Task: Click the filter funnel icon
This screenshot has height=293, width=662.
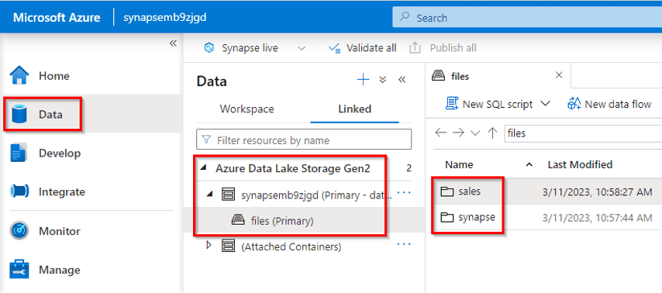Action: point(206,140)
